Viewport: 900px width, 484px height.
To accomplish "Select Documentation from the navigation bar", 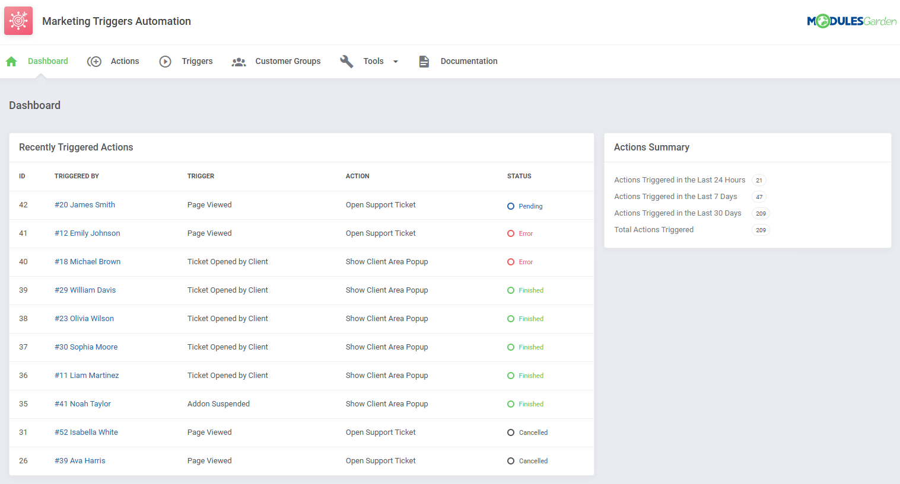I will (468, 61).
